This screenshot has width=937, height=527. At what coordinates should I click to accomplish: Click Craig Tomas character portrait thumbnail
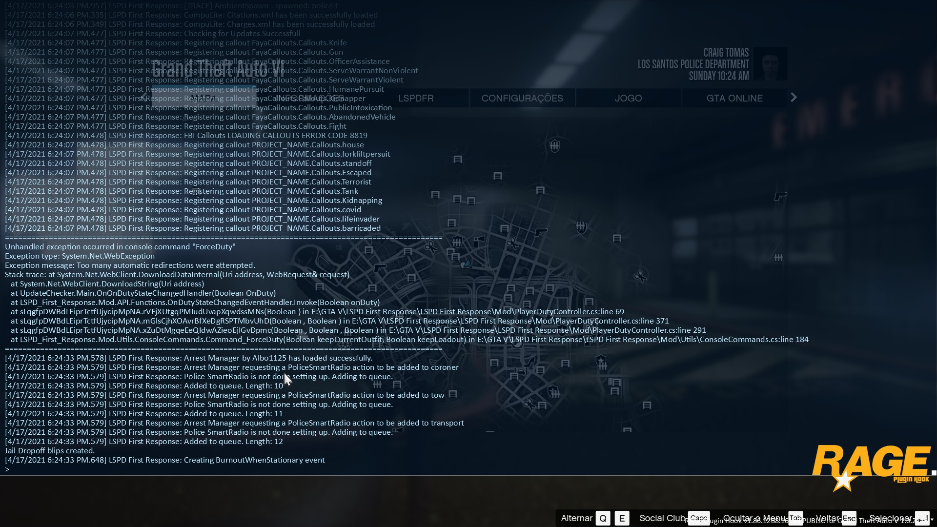(770, 64)
